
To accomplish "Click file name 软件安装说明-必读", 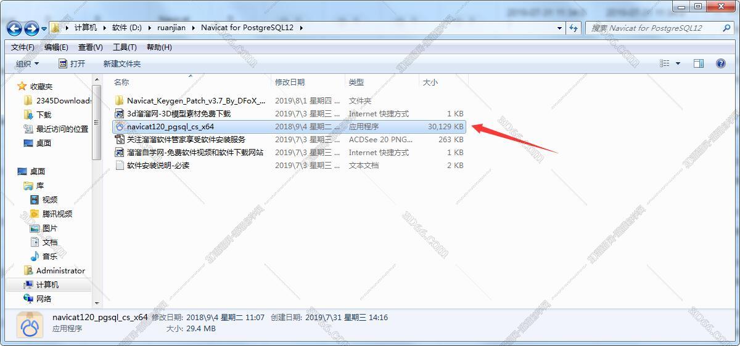I will (x=158, y=165).
